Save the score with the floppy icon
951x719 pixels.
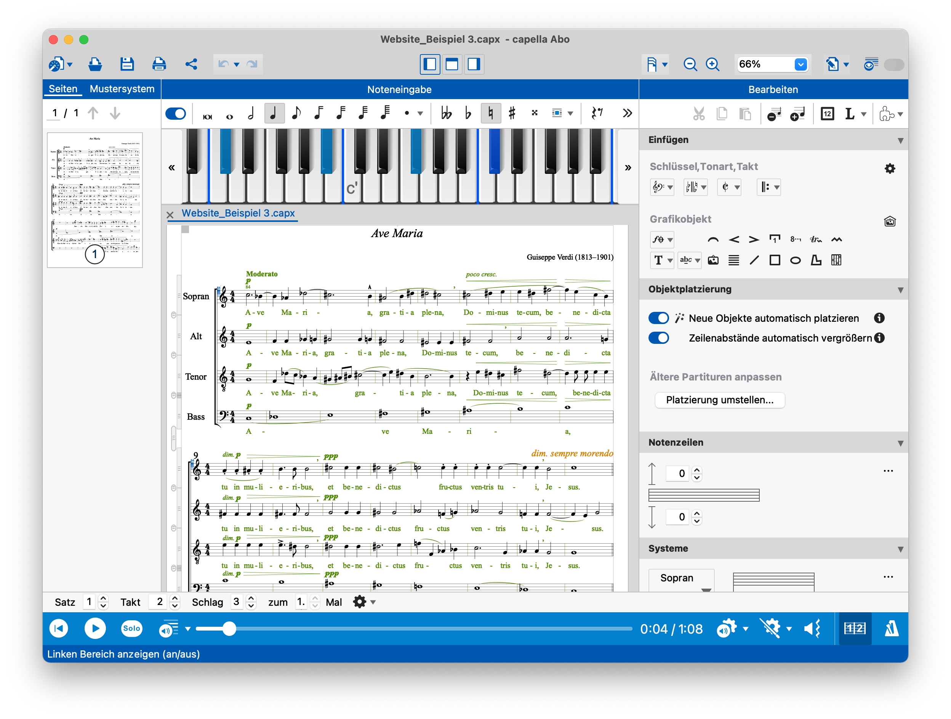[127, 64]
